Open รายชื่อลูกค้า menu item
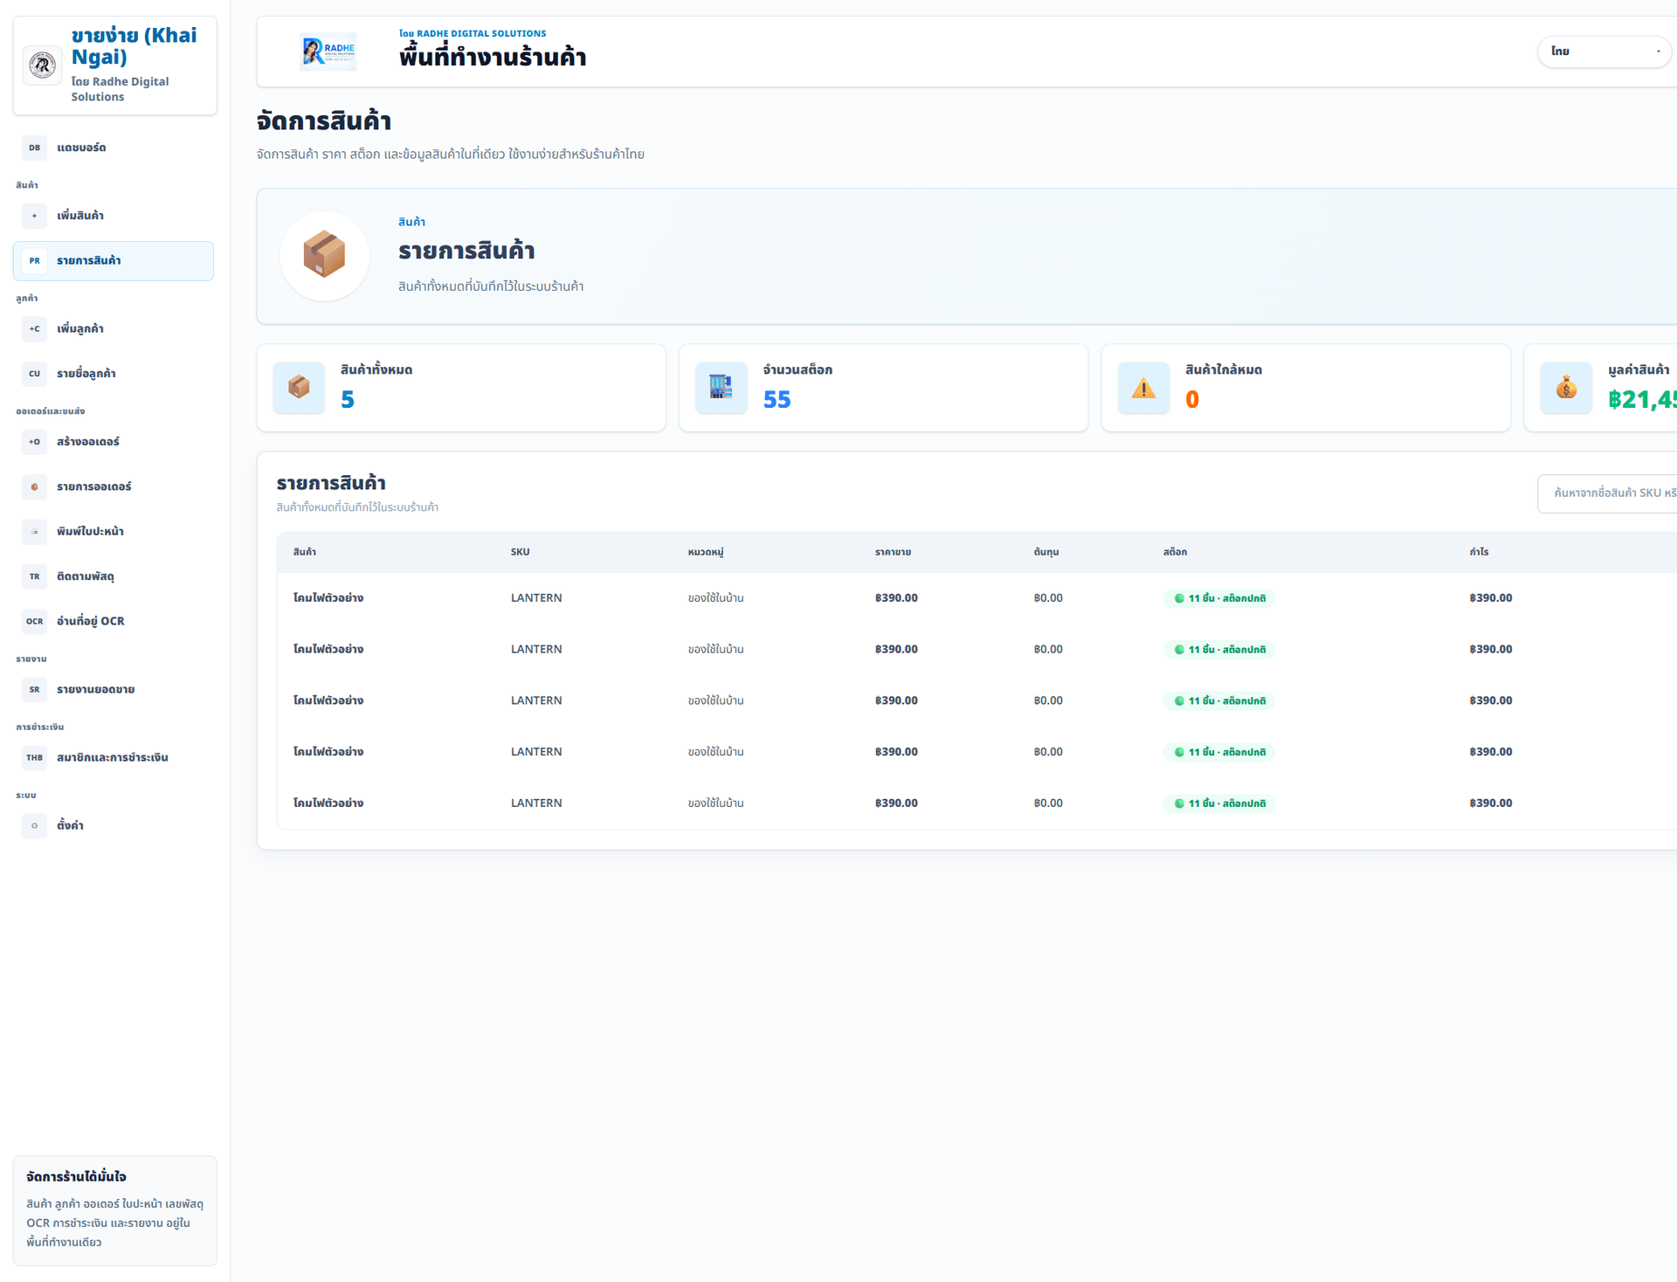The image size is (1677, 1282). pyautogui.click(x=114, y=374)
